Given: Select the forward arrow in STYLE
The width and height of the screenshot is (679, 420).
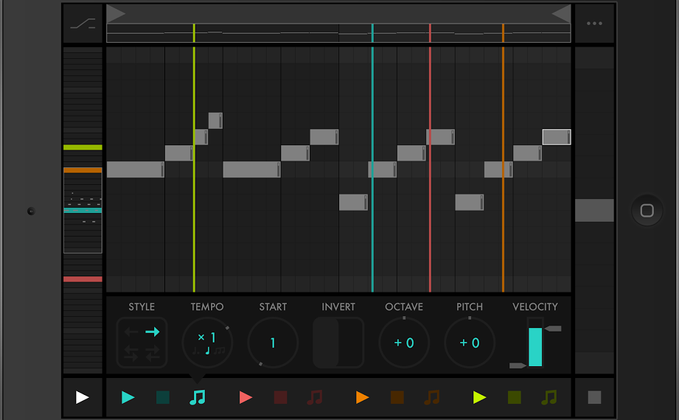Looking at the screenshot, I should point(153,332).
